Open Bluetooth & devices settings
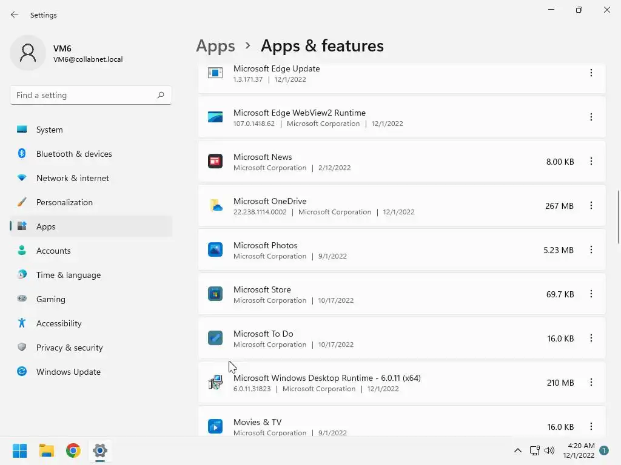The width and height of the screenshot is (621, 465). (74, 154)
